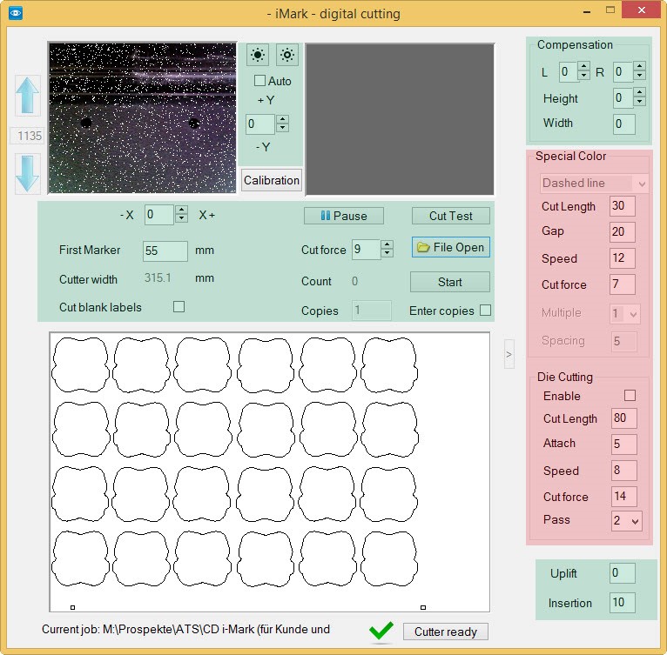The width and height of the screenshot is (667, 655).
Task: Edit the Gap value field
Action: [623, 231]
